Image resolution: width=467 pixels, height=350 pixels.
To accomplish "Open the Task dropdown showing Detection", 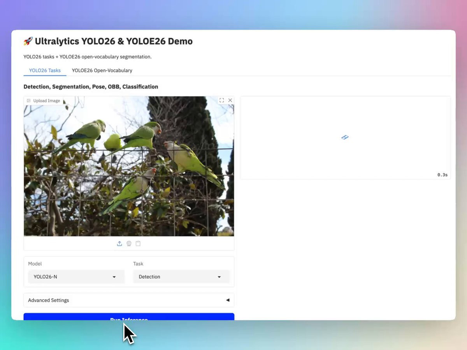I will point(181,277).
